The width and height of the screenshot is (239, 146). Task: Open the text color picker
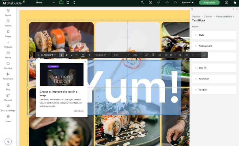[x=83, y=55]
